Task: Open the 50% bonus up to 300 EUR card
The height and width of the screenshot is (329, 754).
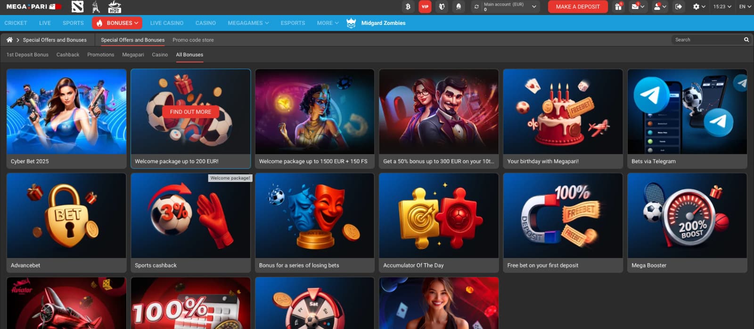Action: coord(439,119)
